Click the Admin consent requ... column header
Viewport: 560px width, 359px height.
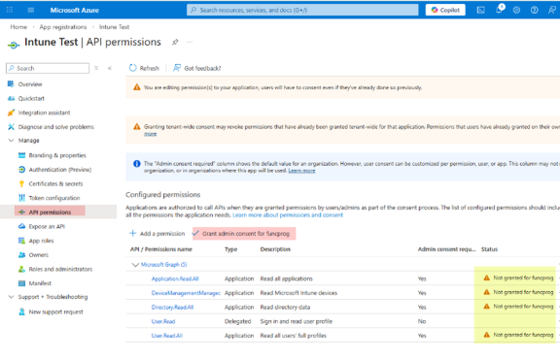[x=447, y=249]
